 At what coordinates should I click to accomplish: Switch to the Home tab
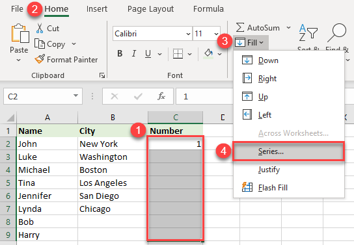(x=57, y=9)
